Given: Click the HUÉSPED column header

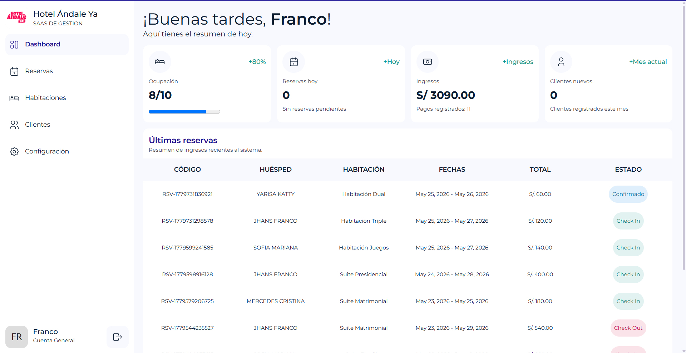Looking at the screenshot, I should [x=276, y=170].
